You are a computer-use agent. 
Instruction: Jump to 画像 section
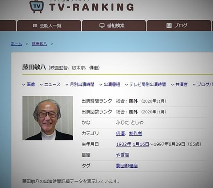[x=31, y=85]
